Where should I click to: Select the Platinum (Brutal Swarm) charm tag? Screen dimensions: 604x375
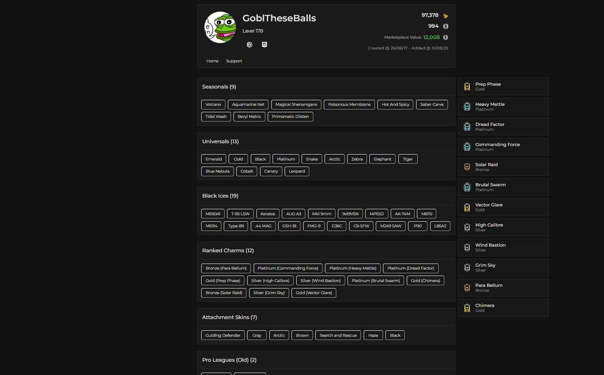point(376,281)
